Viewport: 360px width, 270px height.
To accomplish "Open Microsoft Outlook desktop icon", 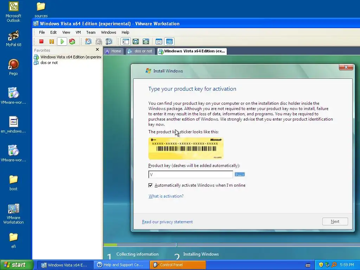I will [x=13, y=12].
